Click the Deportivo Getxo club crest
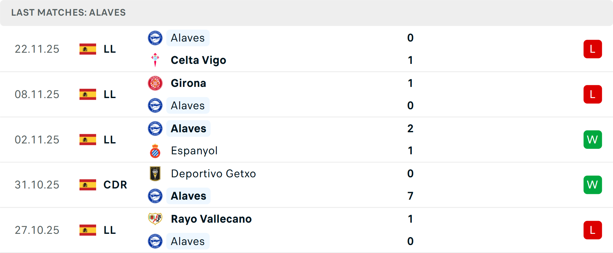This screenshot has height=253, width=613. (x=155, y=173)
